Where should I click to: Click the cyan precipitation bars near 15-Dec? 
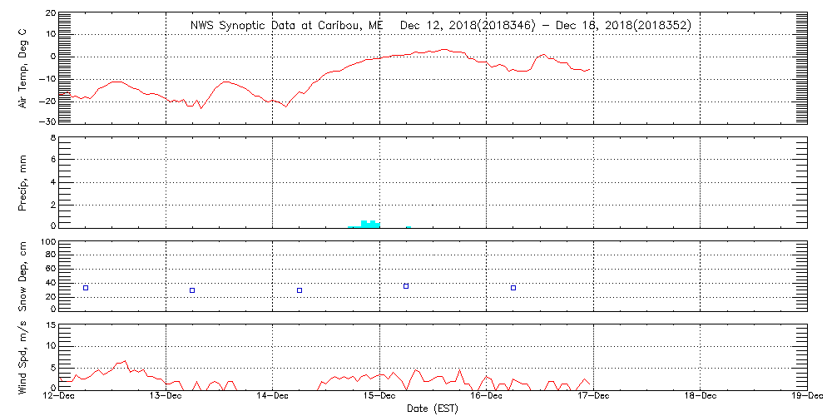(x=367, y=224)
